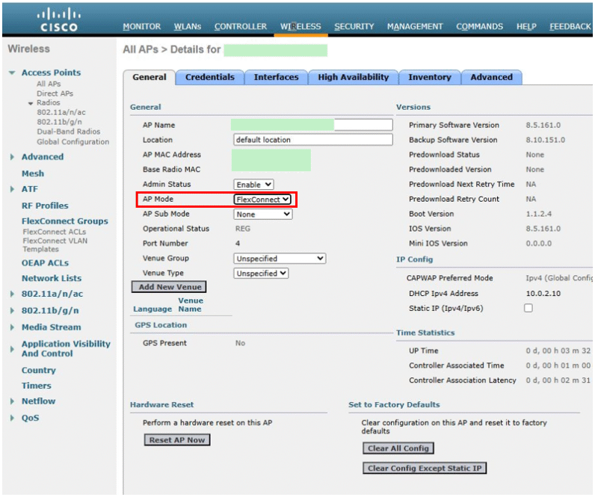The image size is (598, 497).
Task: Open the Timers sidebar link
Action: pos(36,386)
